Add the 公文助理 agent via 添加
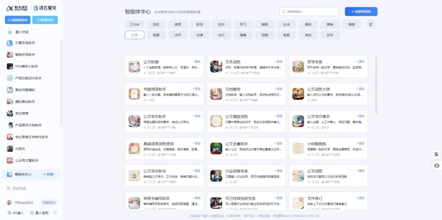The image size is (442, 220). point(196,62)
